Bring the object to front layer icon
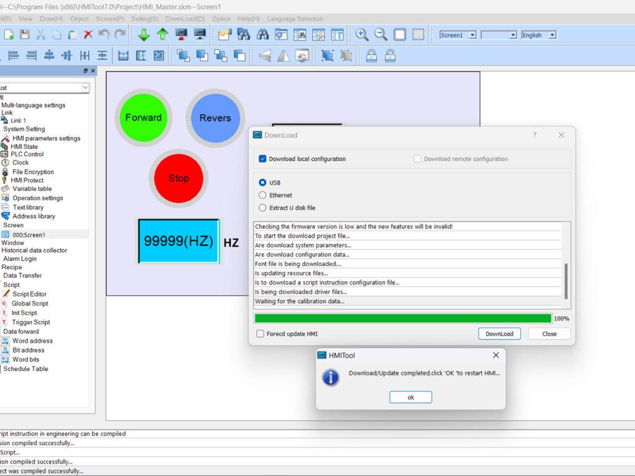The height and width of the screenshot is (476, 635). 183,55
